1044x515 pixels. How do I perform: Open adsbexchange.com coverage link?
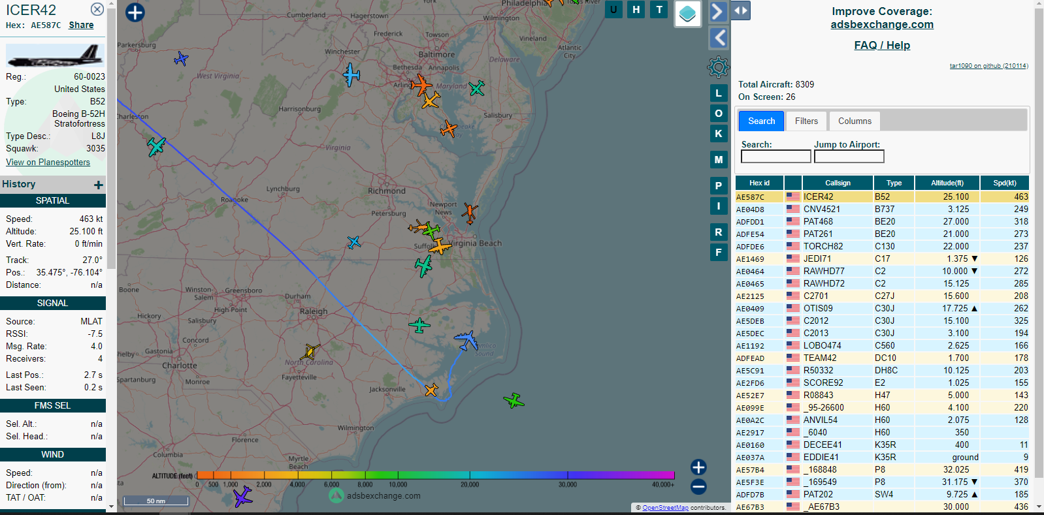(x=882, y=24)
